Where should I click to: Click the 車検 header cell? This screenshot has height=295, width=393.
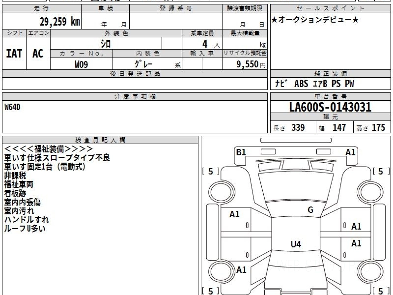coord(105,9)
